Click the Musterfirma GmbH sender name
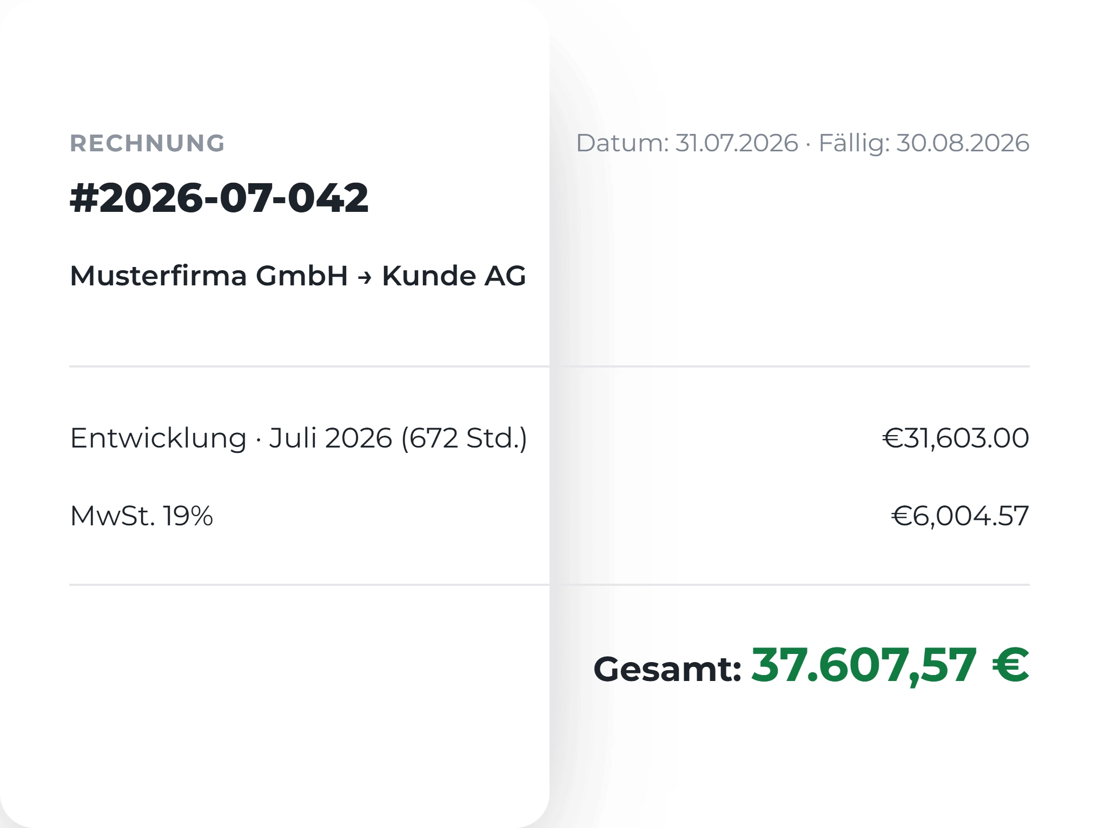This screenshot has width=1099, height=828. 209,276
